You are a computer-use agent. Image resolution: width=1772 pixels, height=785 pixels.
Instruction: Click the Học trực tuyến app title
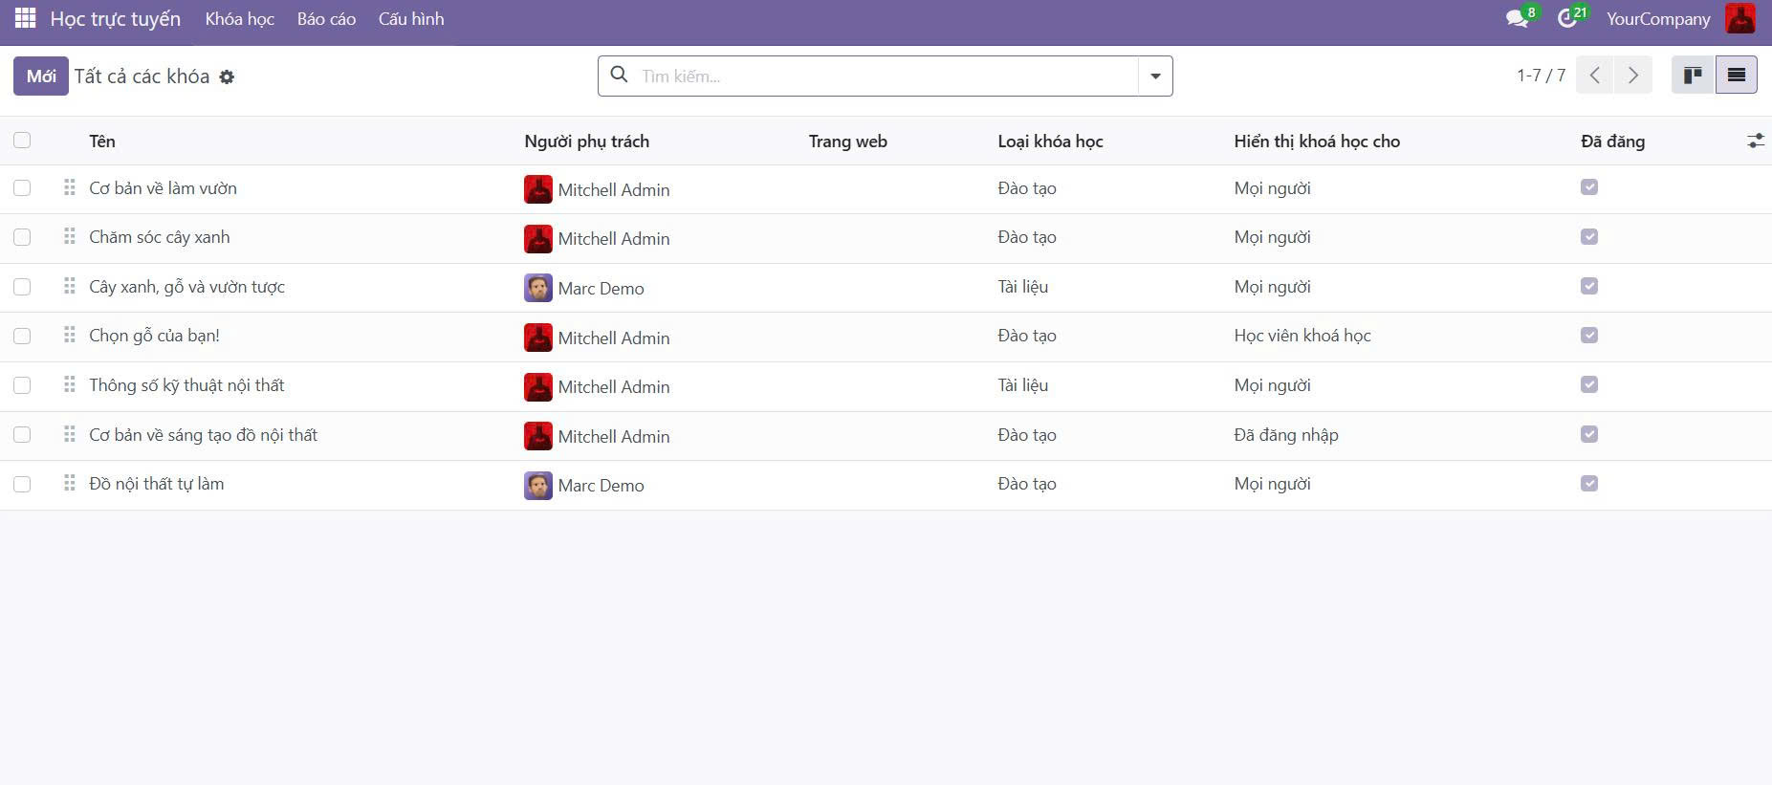pyautogui.click(x=115, y=19)
